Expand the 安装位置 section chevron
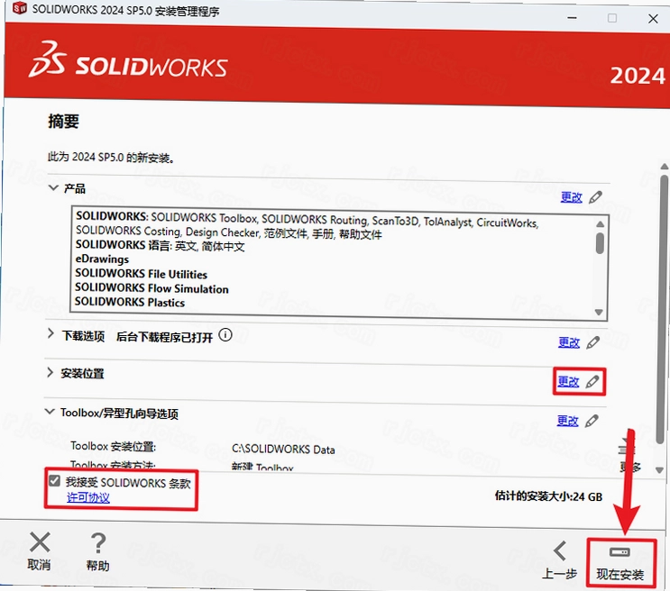Viewport: 670px width, 591px height. [50, 372]
